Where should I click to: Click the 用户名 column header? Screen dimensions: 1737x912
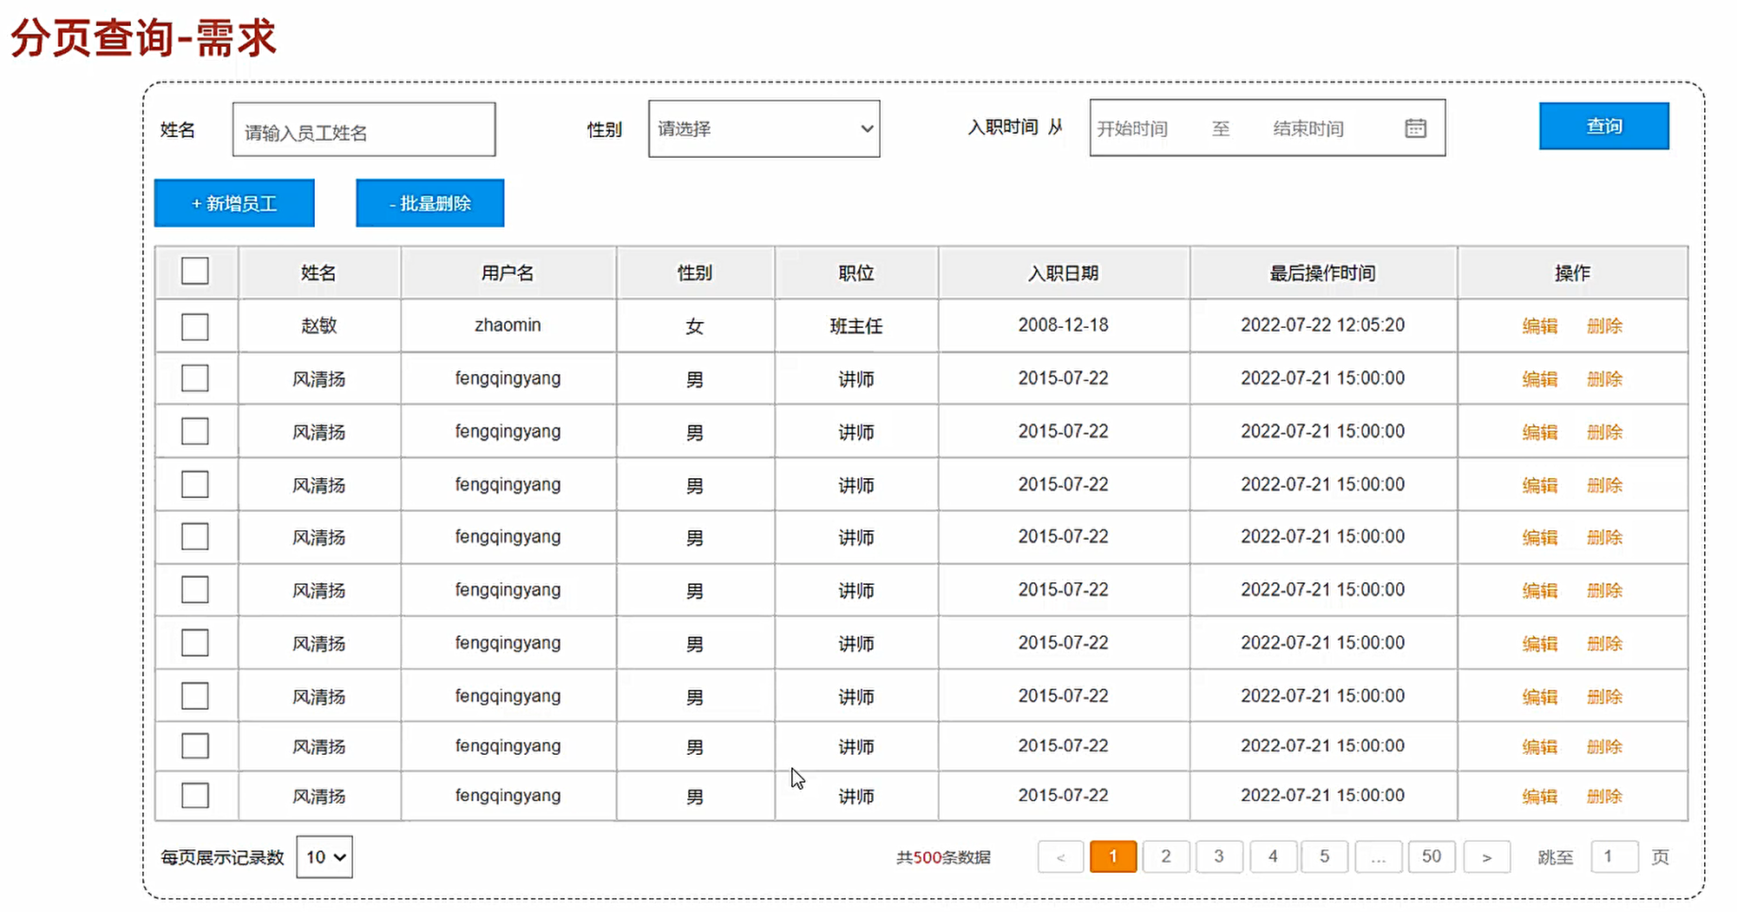(508, 272)
